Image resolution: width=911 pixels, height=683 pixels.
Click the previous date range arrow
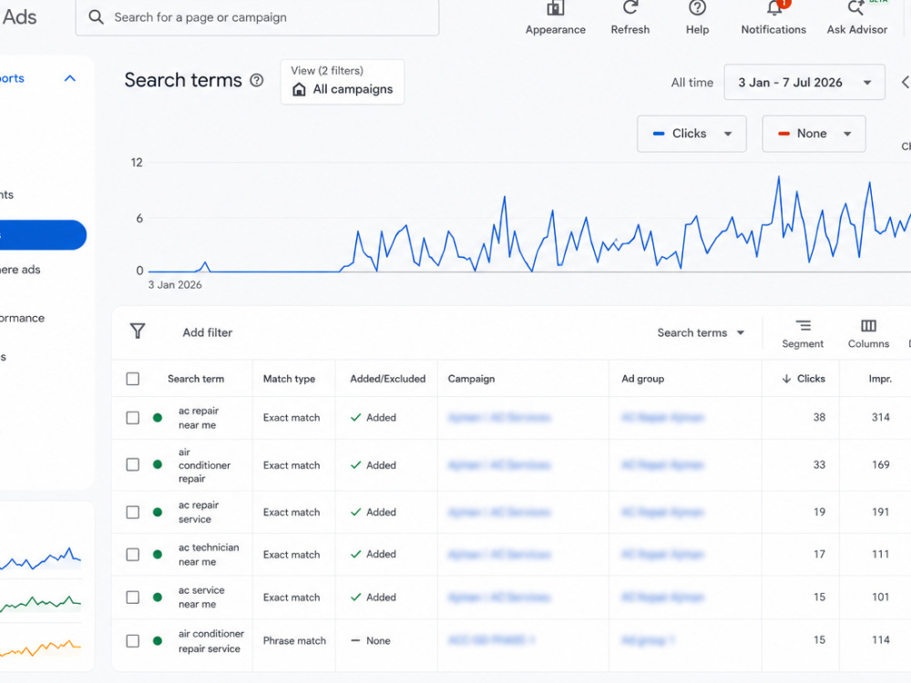(x=906, y=82)
